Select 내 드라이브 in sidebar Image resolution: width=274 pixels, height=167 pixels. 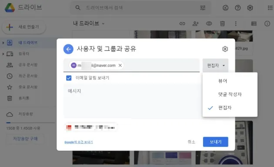(x=28, y=43)
